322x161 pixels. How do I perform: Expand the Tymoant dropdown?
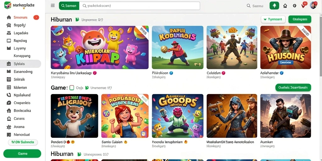(273, 19)
